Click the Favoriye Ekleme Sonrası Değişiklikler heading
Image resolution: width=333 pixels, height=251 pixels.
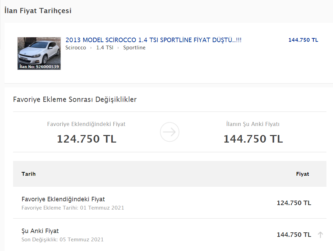pos(75,99)
